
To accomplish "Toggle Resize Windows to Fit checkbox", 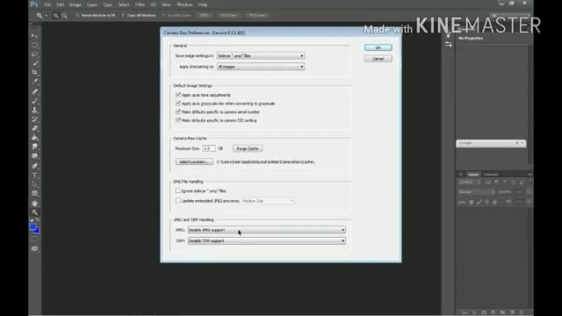I will point(77,16).
